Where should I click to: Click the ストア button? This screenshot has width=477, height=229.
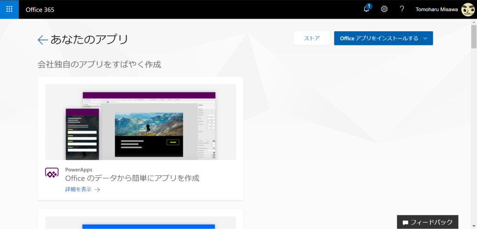(x=312, y=38)
